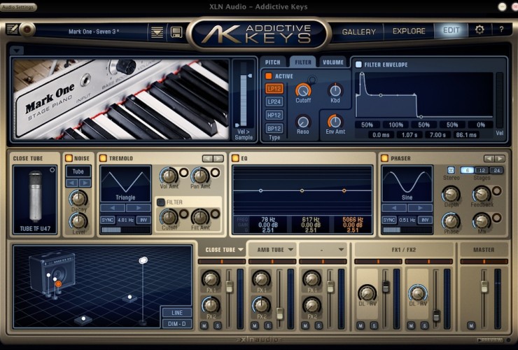
Task: Select BP12 filter type
Action: [x=274, y=129]
